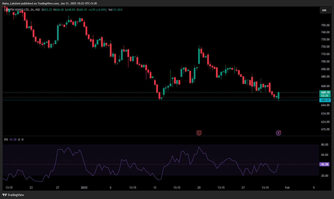Click the 680.00 price axis label

pyautogui.click(x=325, y=77)
